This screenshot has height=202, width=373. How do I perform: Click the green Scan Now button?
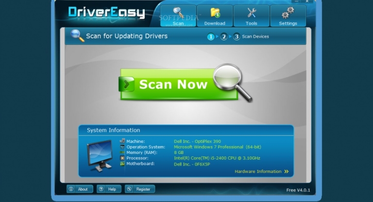click(179, 84)
